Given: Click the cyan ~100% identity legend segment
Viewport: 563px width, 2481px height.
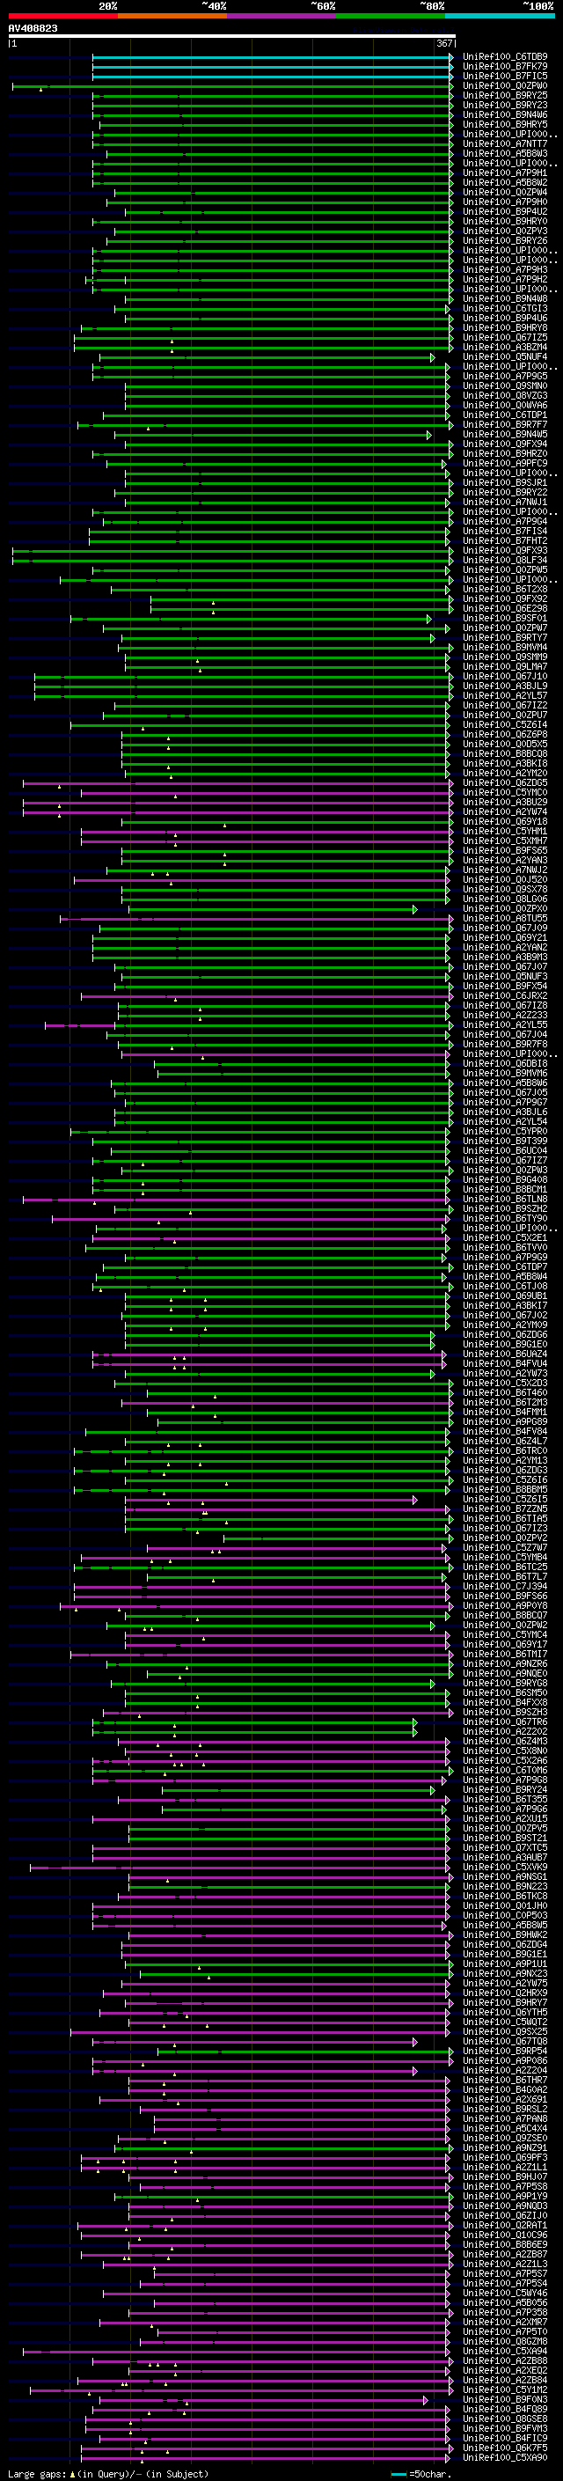Looking at the screenshot, I should pos(500,16).
